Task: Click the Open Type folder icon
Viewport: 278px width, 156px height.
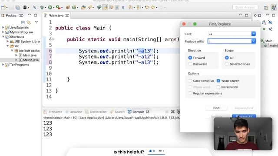Action: click(x=83, y=7)
